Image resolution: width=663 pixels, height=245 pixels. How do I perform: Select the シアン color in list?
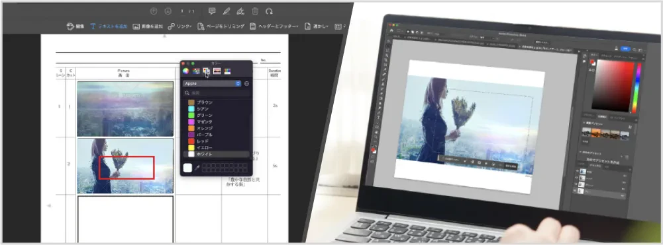click(198, 109)
